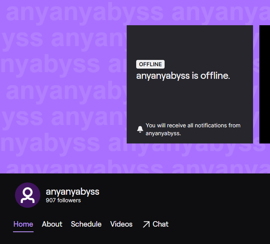Select the Videos tab
This screenshot has width=270, height=244.
pos(121,224)
